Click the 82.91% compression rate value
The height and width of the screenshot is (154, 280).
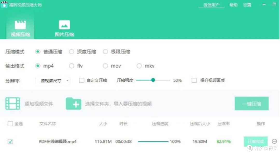223,142
